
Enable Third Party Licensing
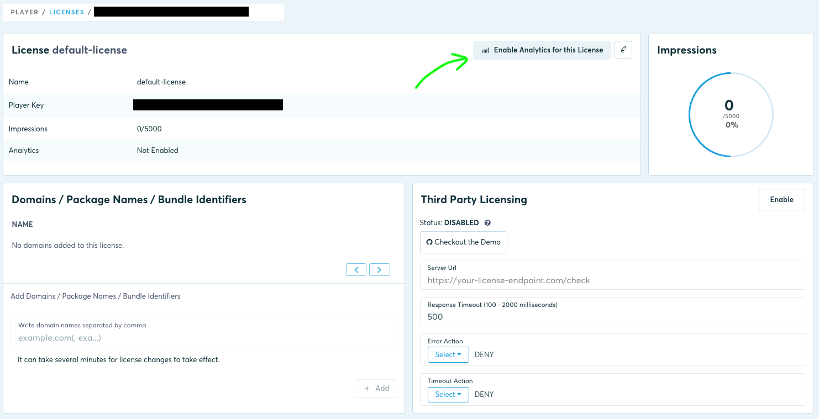(781, 199)
